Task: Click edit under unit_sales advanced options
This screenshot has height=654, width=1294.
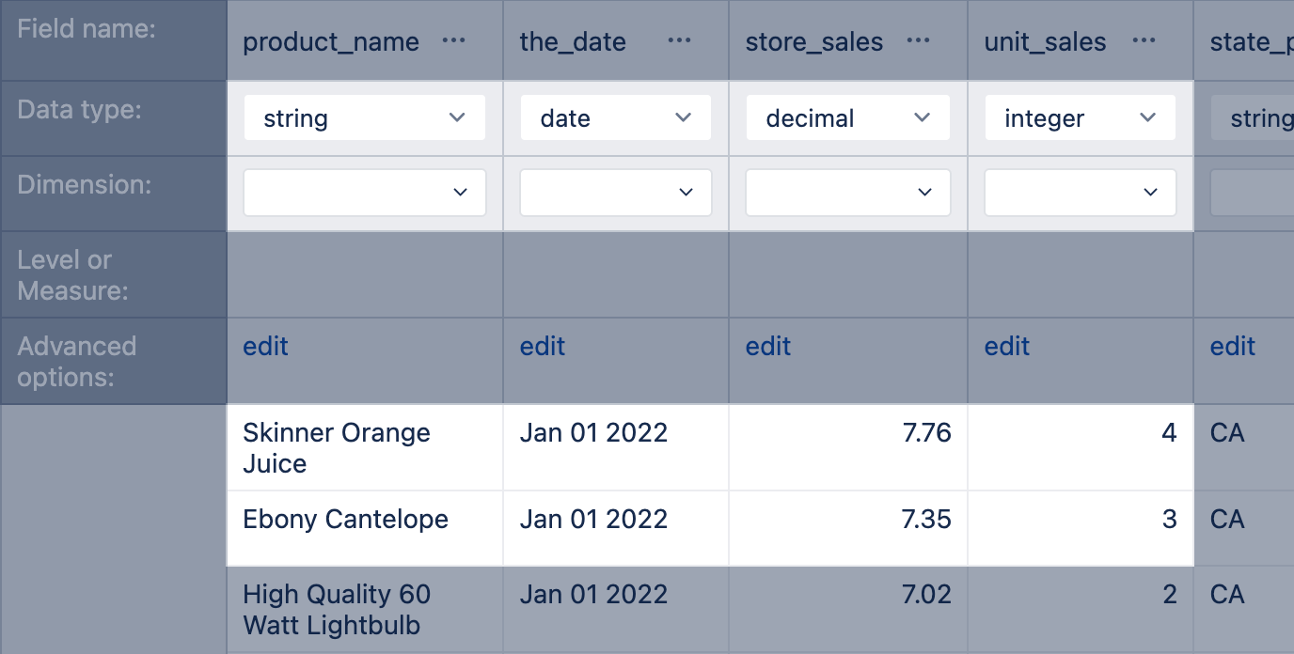Action: click(1006, 347)
